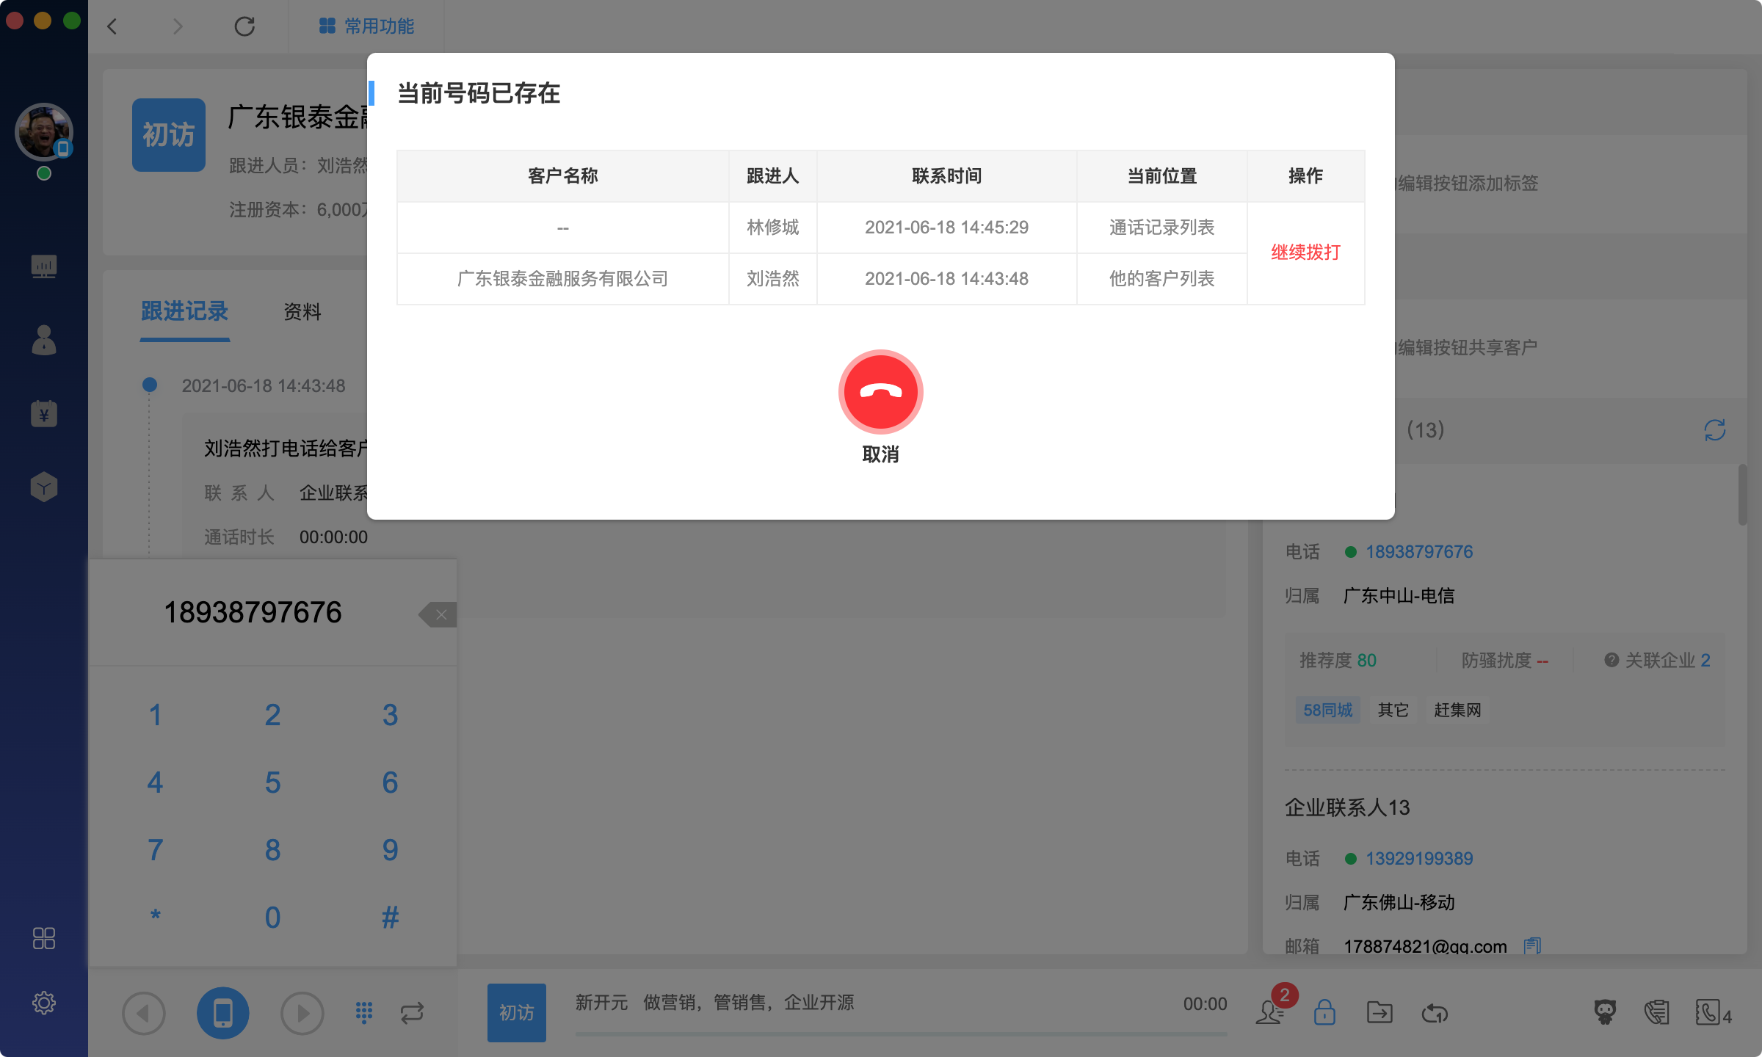
Task: Open the statistics chart sidebar icon
Action: [x=44, y=266]
